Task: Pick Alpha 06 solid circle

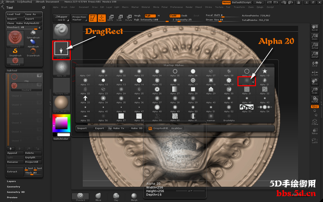Action: tap(193, 73)
